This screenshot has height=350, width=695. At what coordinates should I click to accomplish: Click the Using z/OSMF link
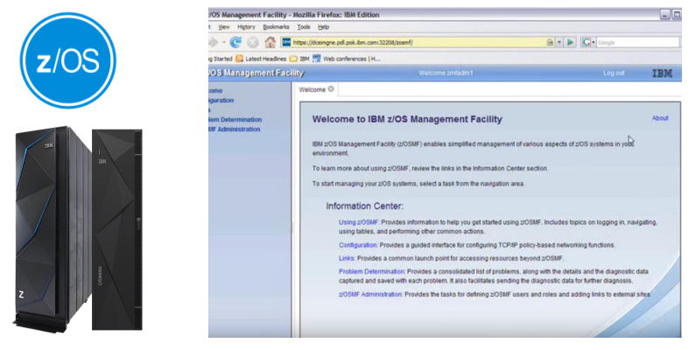point(359,222)
